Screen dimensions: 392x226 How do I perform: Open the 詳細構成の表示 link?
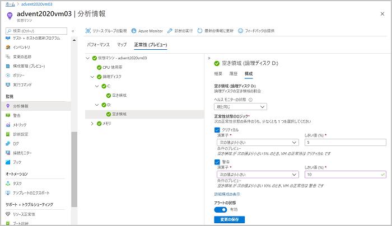click(x=227, y=194)
